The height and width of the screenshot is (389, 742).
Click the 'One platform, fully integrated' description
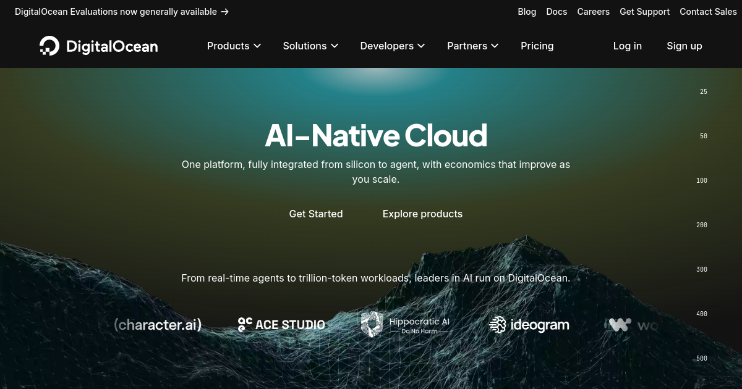pos(376,172)
